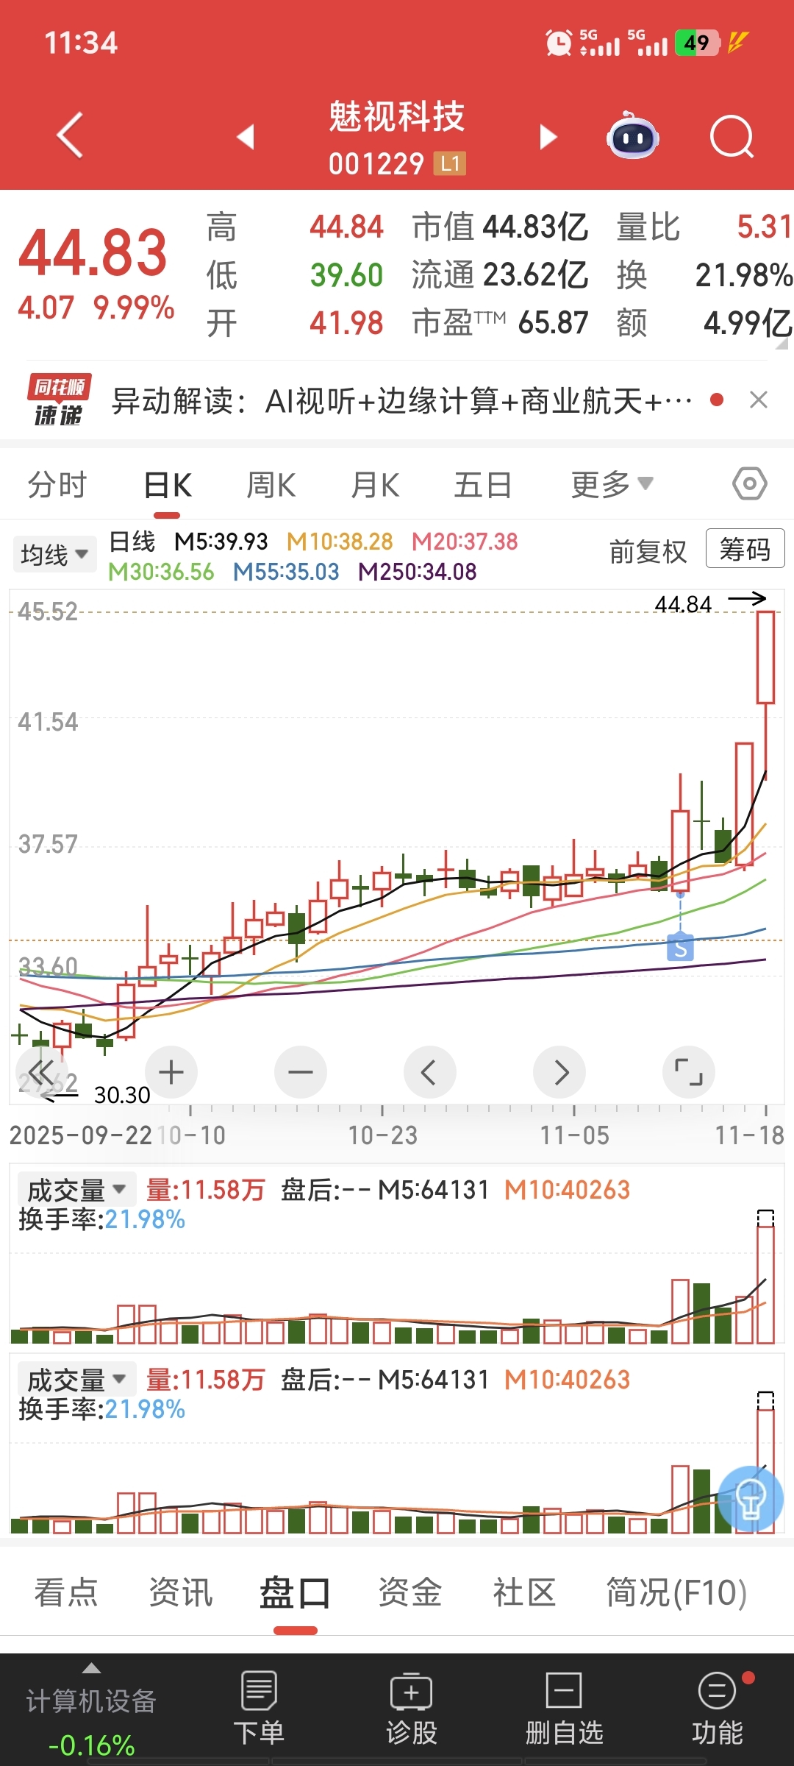The height and width of the screenshot is (1766, 794).
Task: Tap the lightbulb floating button
Action: click(751, 1499)
